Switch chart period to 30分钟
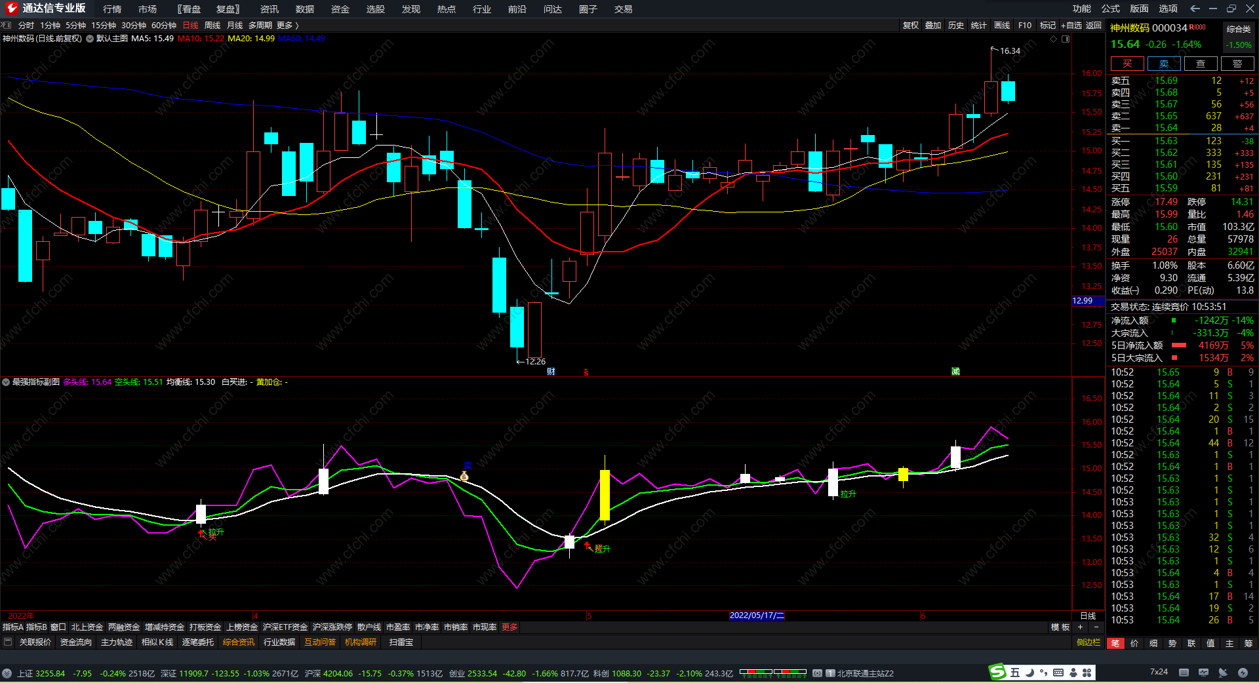 [x=134, y=25]
